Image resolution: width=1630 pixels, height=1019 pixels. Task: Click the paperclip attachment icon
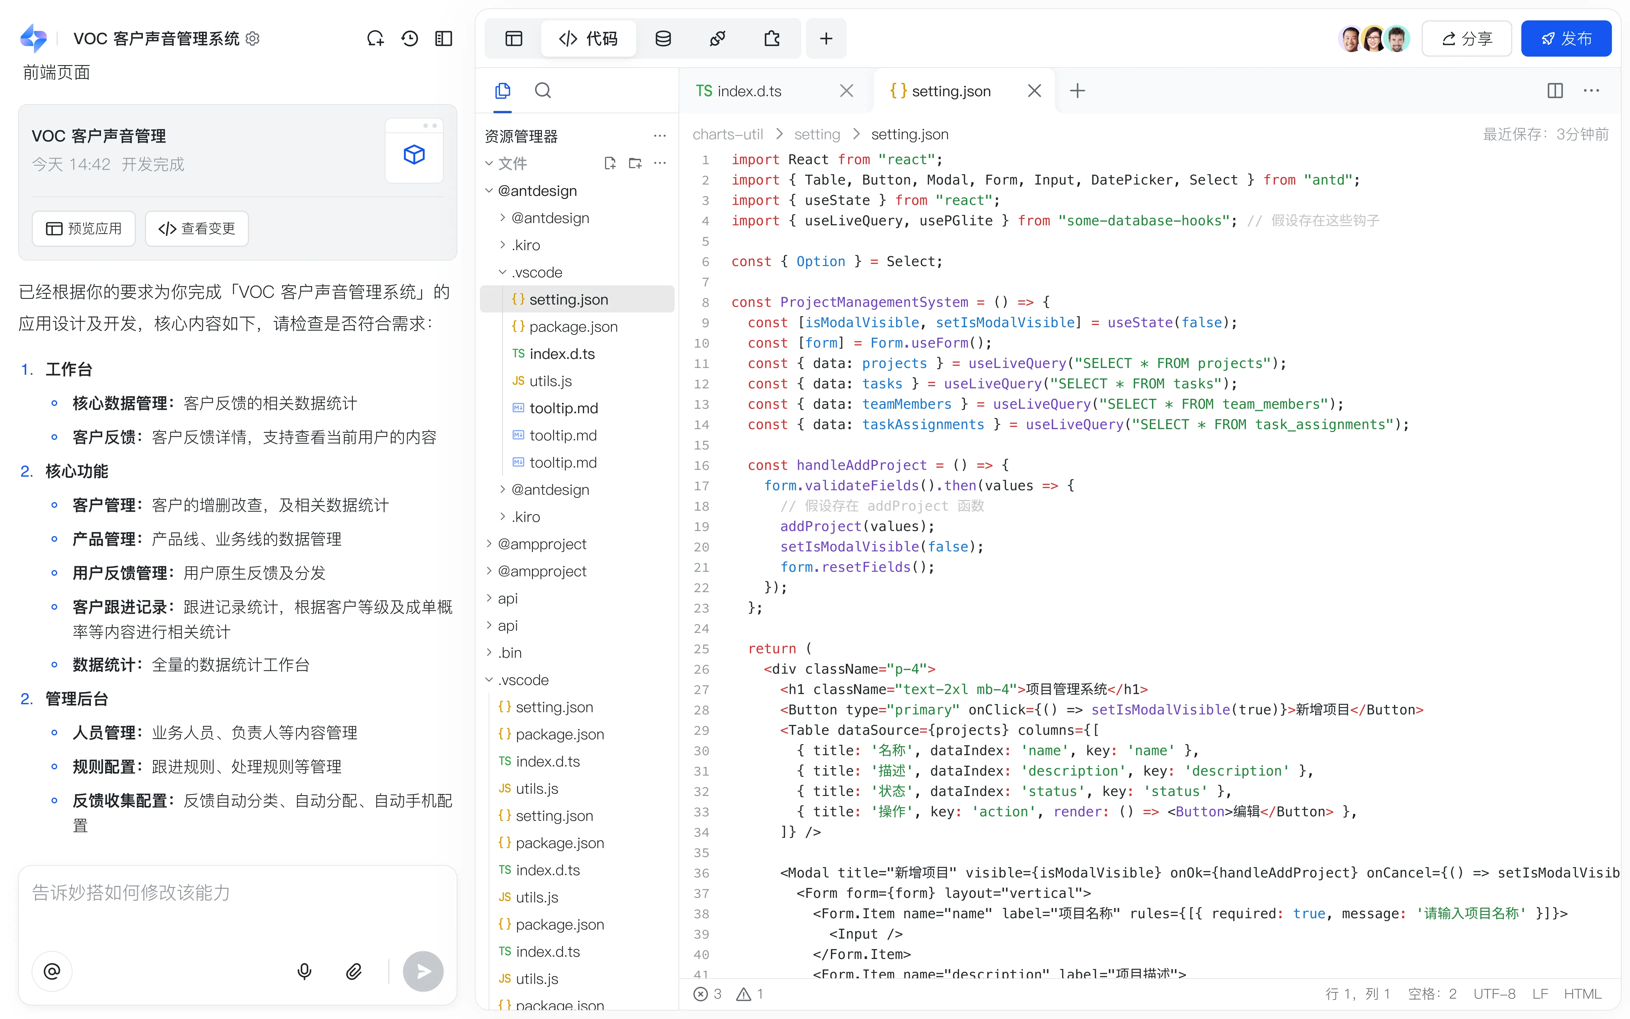354,971
